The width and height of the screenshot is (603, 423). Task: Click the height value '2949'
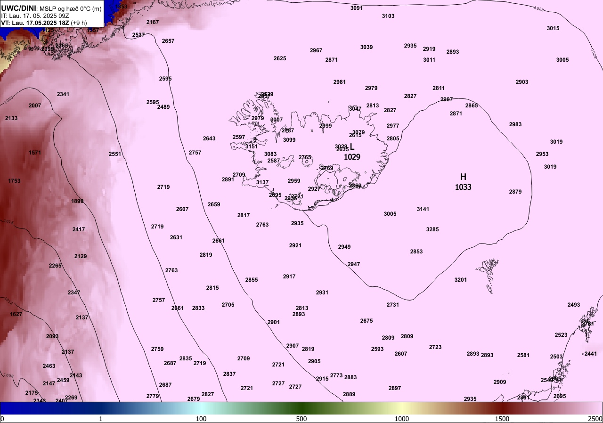344,247
